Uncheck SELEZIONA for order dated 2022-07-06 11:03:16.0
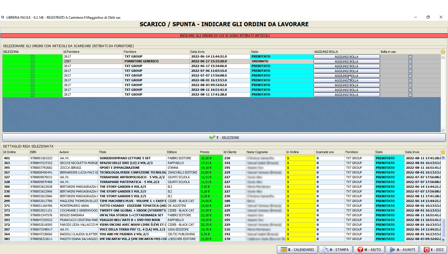The width and height of the screenshot is (448, 254). click(32, 71)
